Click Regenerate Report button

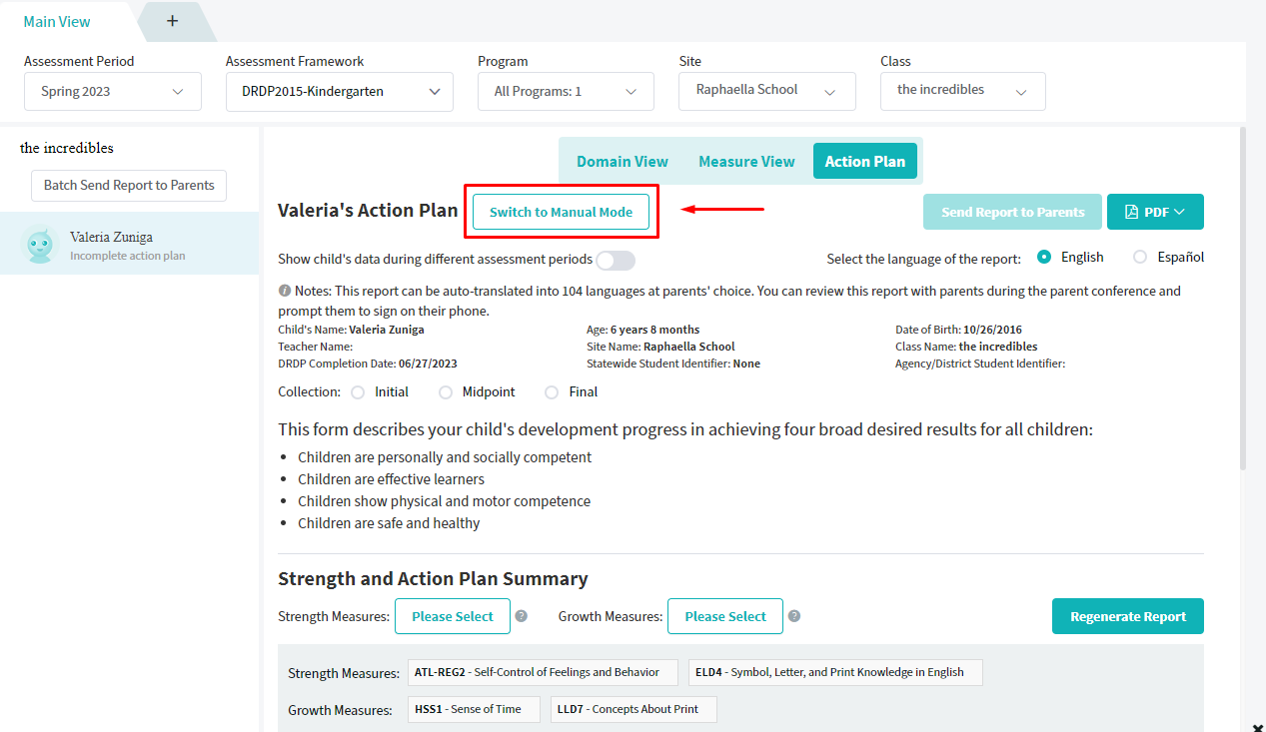coord(1128,616)
